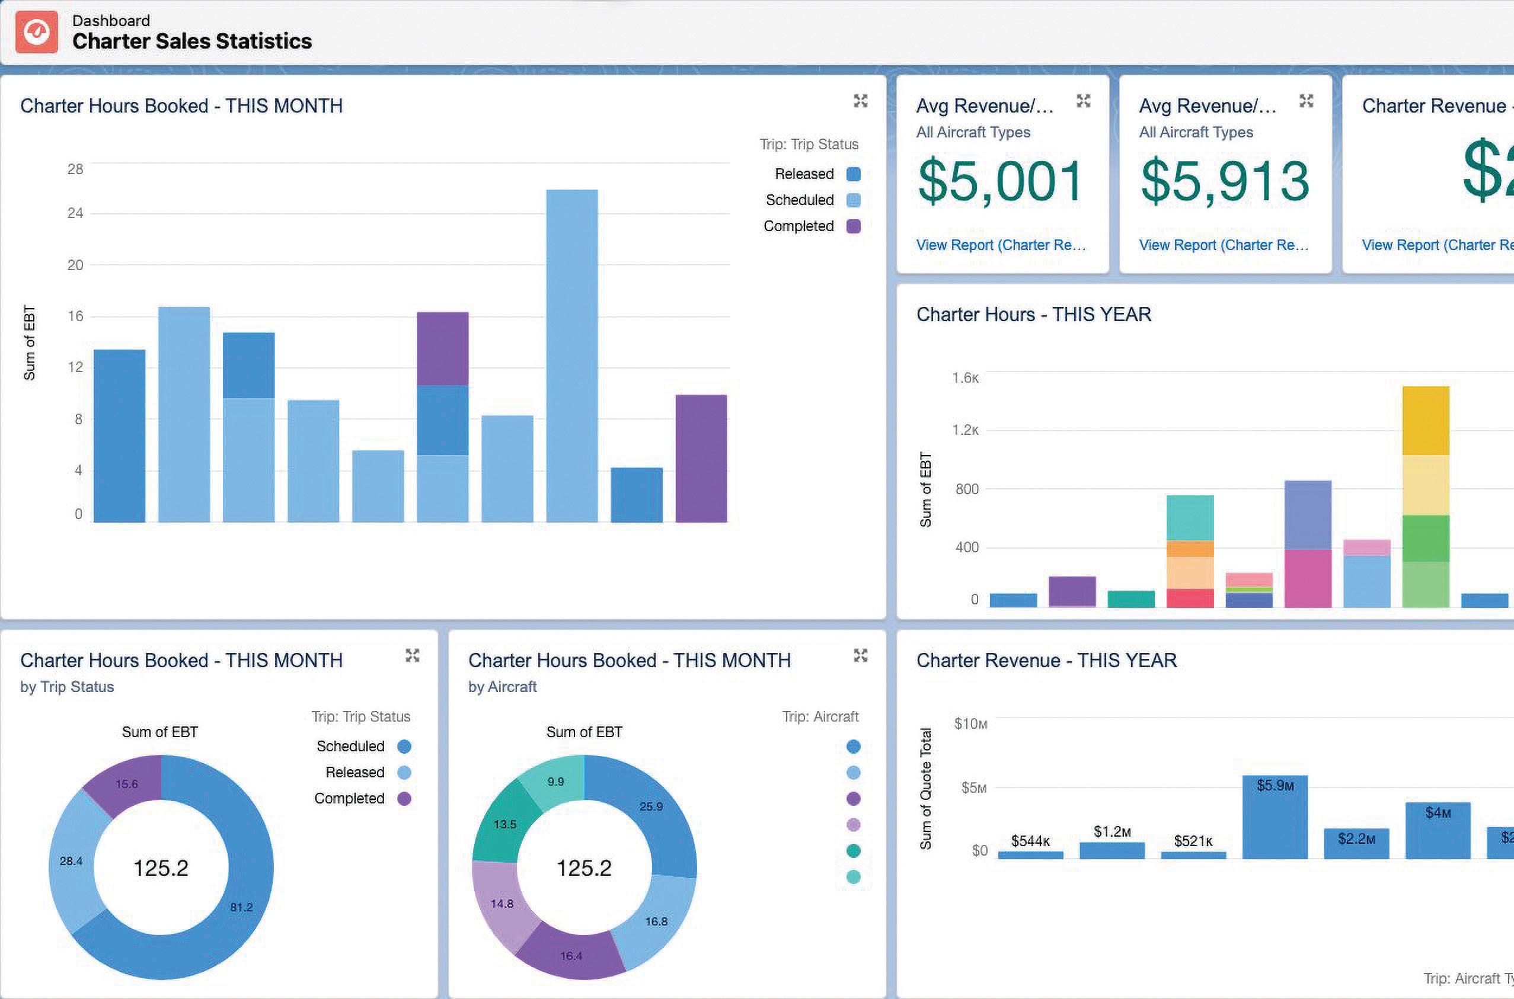
Task: Expand the by Aircraft donut chart
Action: (x=860, y=655)
